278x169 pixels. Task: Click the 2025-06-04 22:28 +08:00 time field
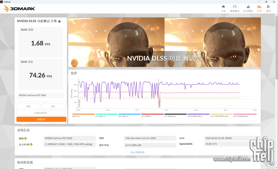point(230,138)
